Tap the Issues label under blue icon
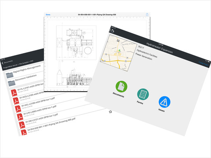 (x=161, y=110)
